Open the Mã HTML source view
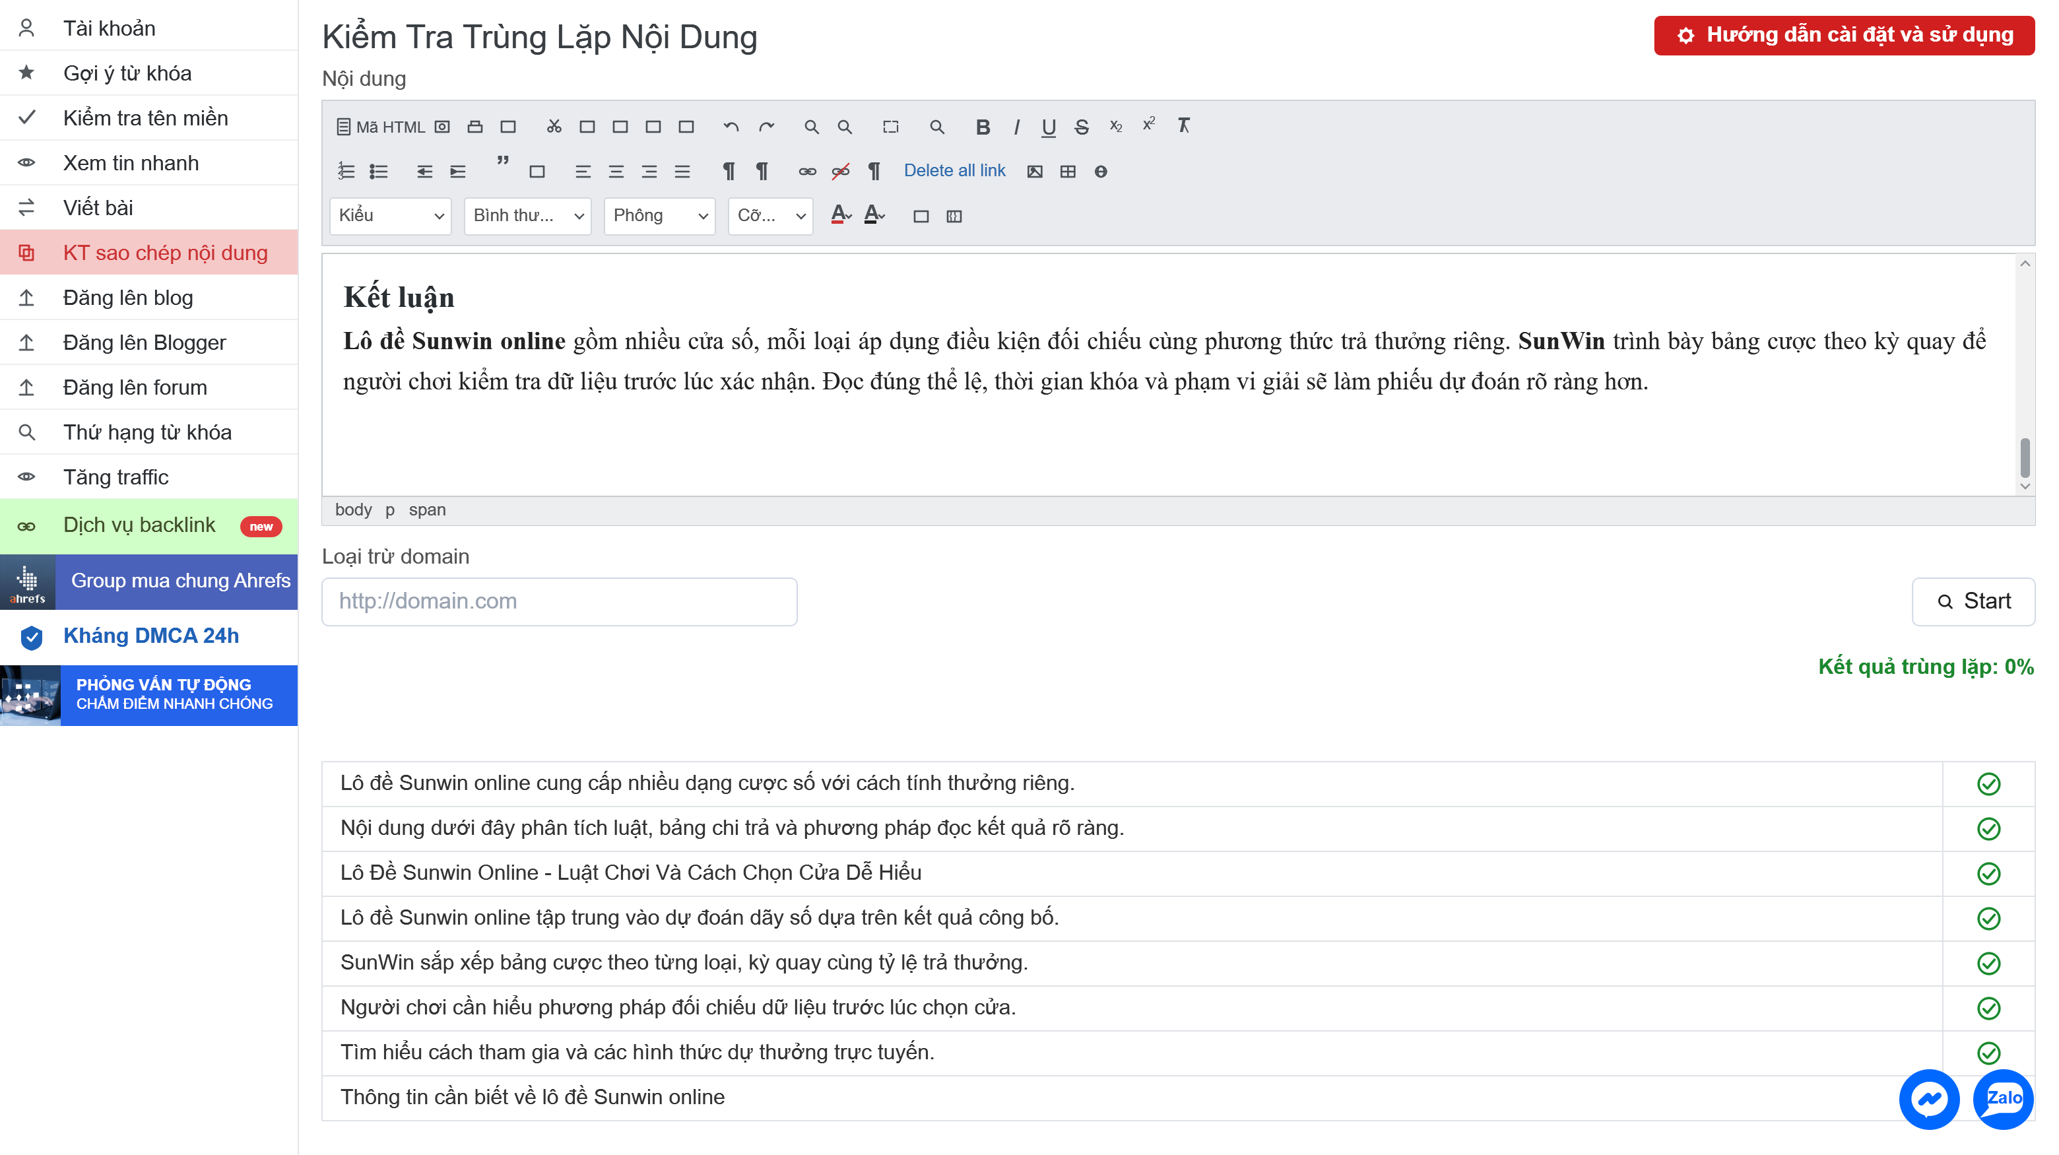 (x=381, y=126)
